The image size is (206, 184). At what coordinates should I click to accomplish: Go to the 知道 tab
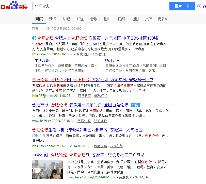coord(80,19)
